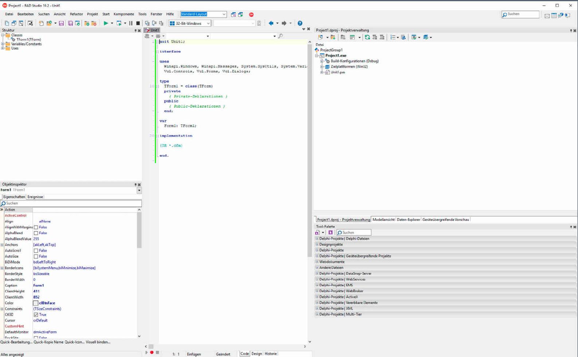The width and height of the screenshot is (578, 357).
Task: Expand Zielplattformen (Win32) node
Action: pos(322,67)
